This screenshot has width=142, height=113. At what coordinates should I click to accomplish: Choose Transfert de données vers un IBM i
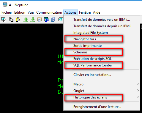(102, 20)
